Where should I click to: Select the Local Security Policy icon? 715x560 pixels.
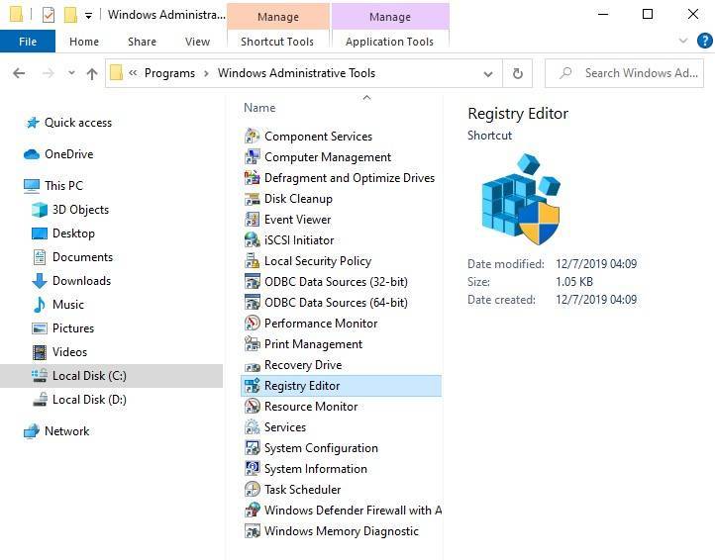click(253, 261)
